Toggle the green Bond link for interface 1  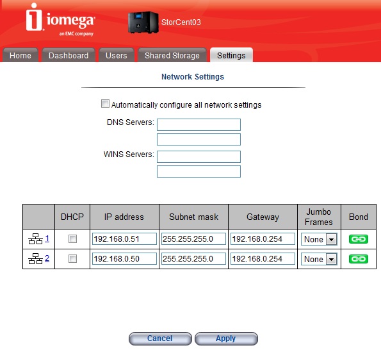359,239
